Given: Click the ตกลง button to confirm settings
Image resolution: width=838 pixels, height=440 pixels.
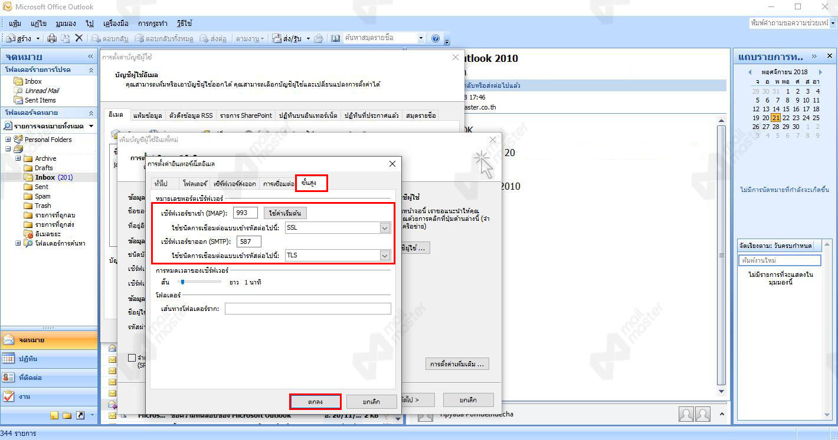Looking at the screenshot, I should coord(315,402).
